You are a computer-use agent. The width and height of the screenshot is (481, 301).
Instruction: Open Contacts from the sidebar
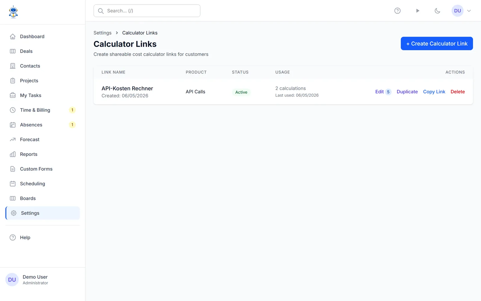pos(43,66)
